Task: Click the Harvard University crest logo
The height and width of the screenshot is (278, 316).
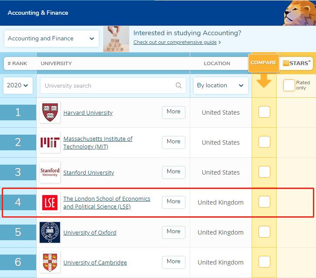Action: point(50,113)
